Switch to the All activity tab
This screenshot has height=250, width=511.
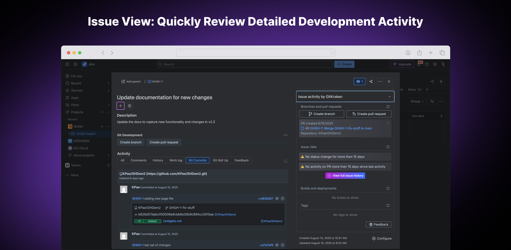point(122,160)
